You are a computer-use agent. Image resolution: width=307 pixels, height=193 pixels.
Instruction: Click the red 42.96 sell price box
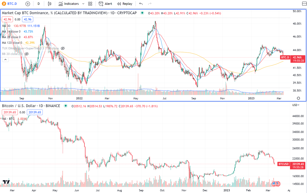(x=7, y=19)
